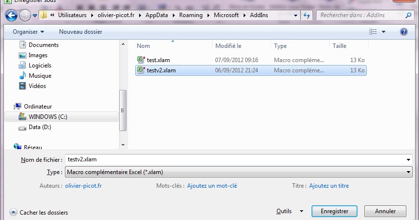Open the file name dropdown arrow
This screenshot has width=419, height=220.
tap(409, 160)
